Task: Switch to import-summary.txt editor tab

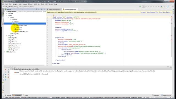Action: click(54, 9)
